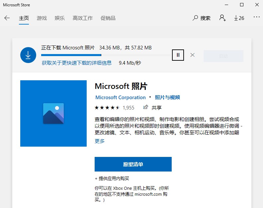Click the star rating row
Viewport: 263px width, 208px height.
tap(107, 107)
